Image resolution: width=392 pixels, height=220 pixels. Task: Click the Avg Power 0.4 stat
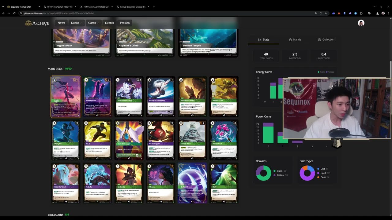pyautogui.click(x=324, y=56)
